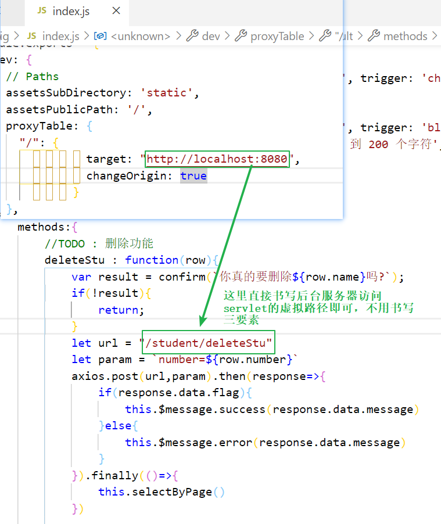Click the highlighted true value of changeOrigin

point(193,175)
